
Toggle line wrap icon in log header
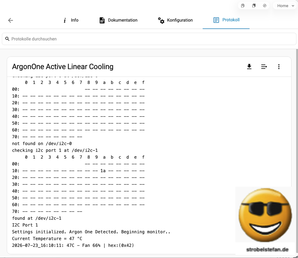tap(264, 67)
